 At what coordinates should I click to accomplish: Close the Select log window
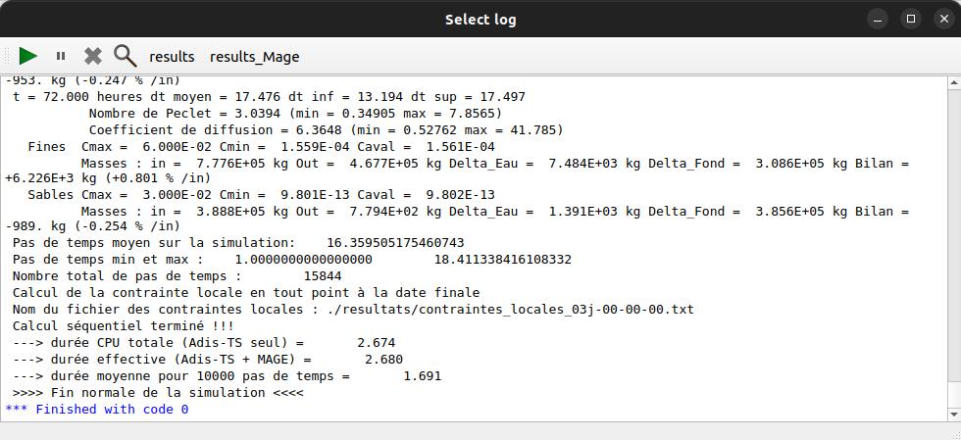[939, 19]
